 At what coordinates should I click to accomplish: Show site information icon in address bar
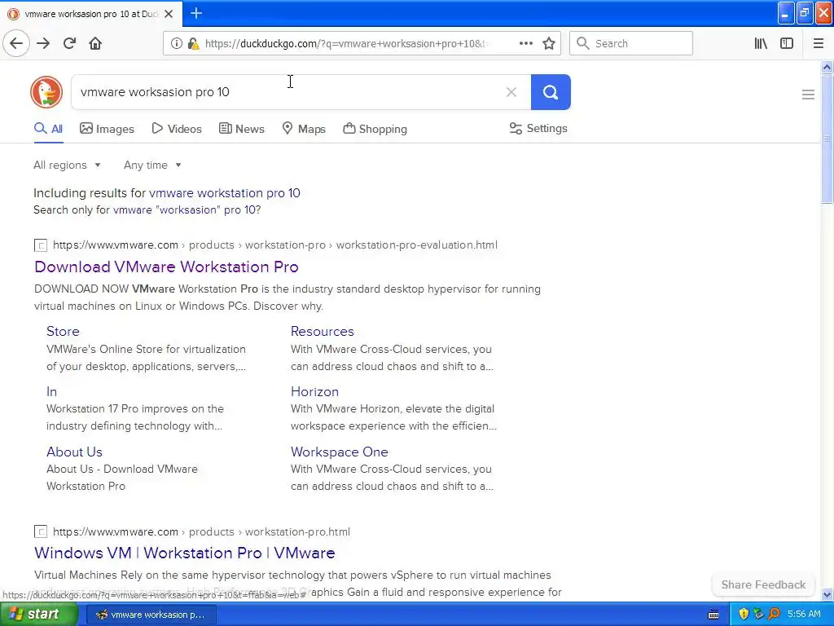[176, 43]
